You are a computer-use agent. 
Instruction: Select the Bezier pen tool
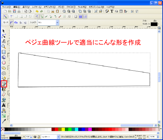(x=4, y=84)
